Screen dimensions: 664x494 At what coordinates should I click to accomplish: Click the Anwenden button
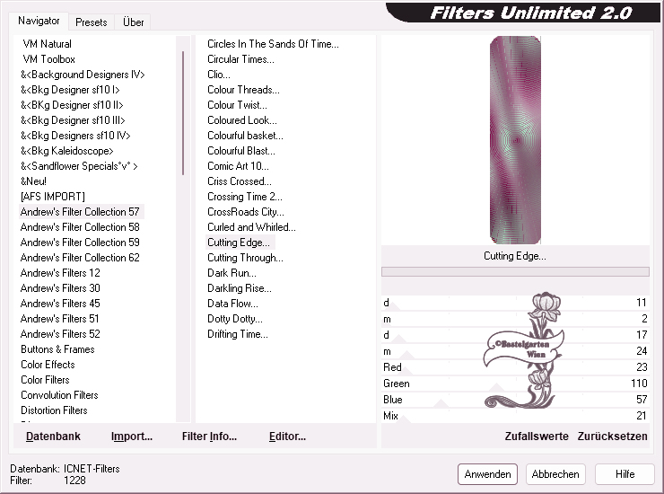[487, 474]
